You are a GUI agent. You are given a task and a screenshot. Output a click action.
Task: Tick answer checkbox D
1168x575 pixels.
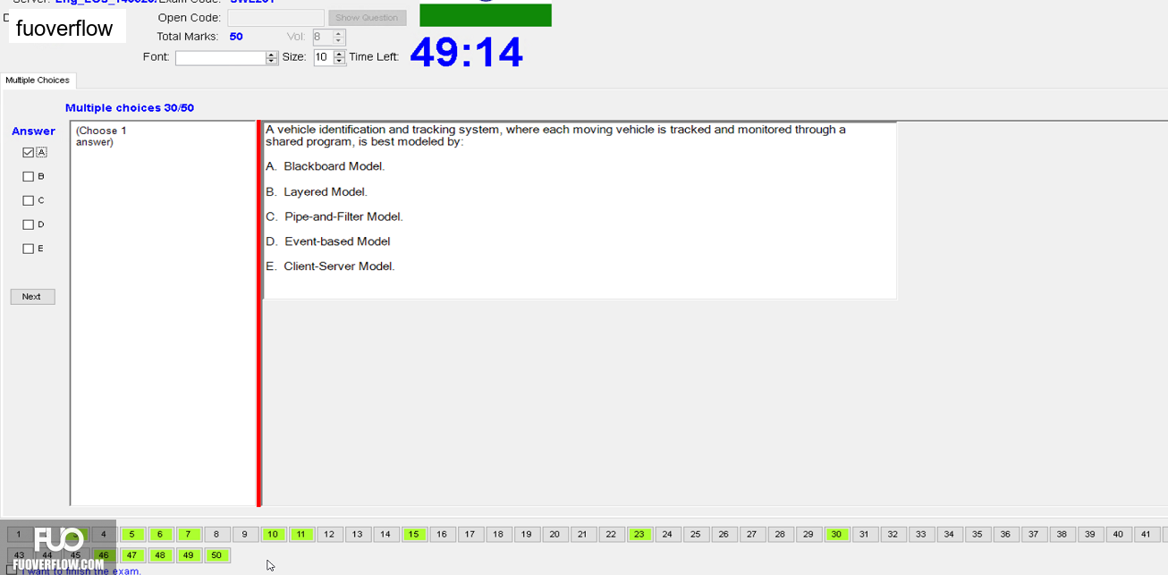(29, 225)
